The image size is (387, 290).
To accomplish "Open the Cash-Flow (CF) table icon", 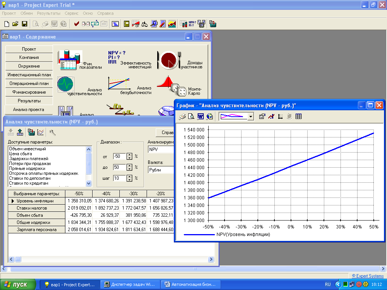I will click(136, 24).
